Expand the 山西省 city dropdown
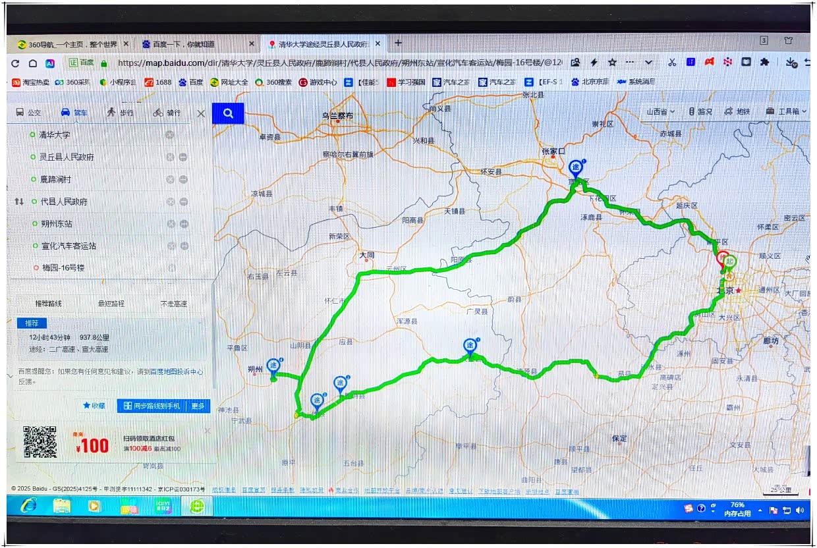Screen dimensions: 817x548 pyautogui.click(x=660, y=111)
